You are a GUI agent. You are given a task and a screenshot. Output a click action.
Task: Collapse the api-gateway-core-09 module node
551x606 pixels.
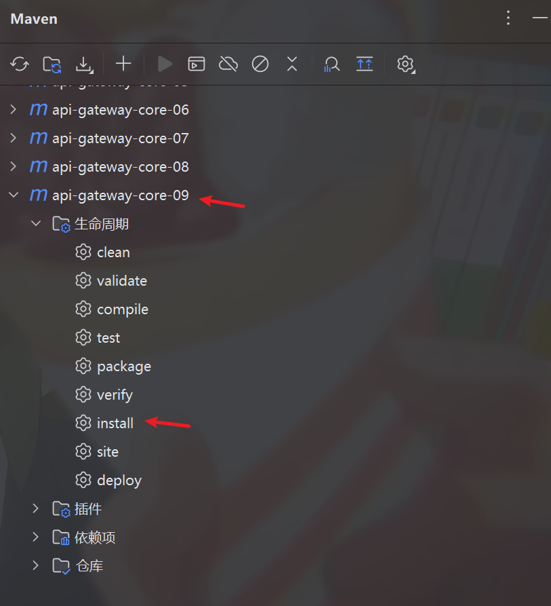(13, 195)
